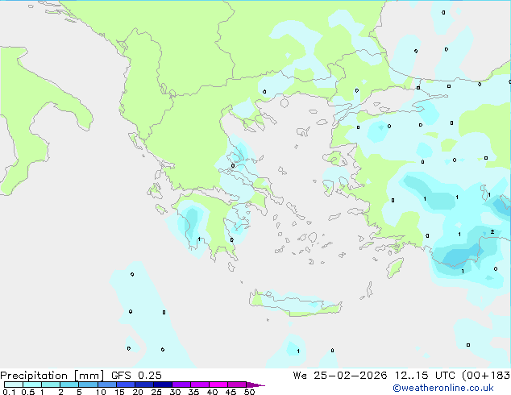
Task: Click the 35–40 mm legend color box
Action: click(199, 385)
